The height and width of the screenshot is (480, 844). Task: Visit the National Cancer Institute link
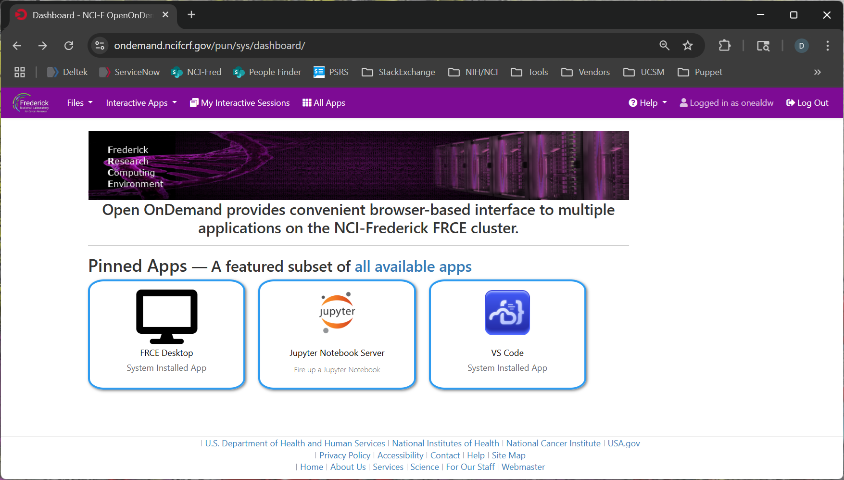(x=553, y=443)
